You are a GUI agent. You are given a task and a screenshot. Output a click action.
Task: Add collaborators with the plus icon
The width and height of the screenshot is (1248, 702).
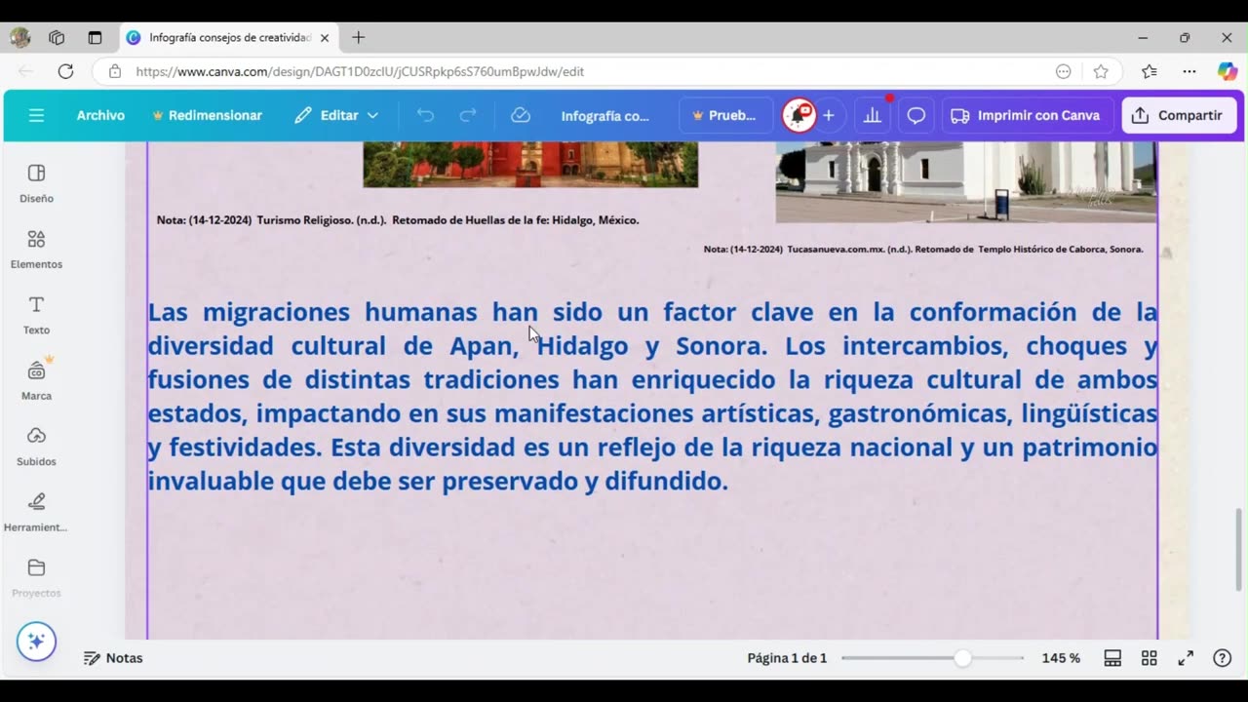tap(829, 115)
